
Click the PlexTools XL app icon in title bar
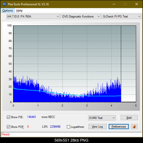pyautogui.click(x=5, y=4)
